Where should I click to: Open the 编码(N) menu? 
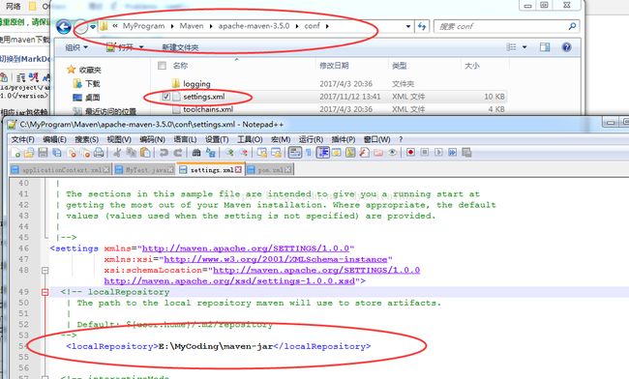(152, 139)
